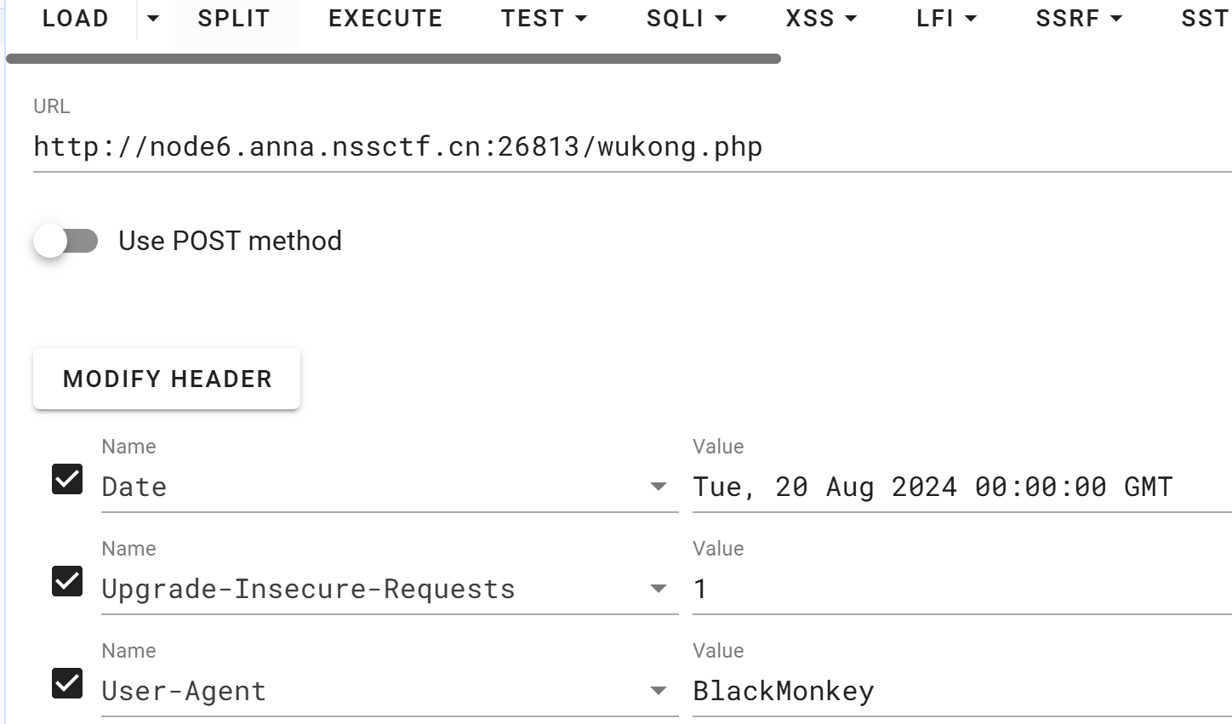Expand the Upgrade-Insecure-Requests name dropdown

pyautogui.click(x=658, y=589)
